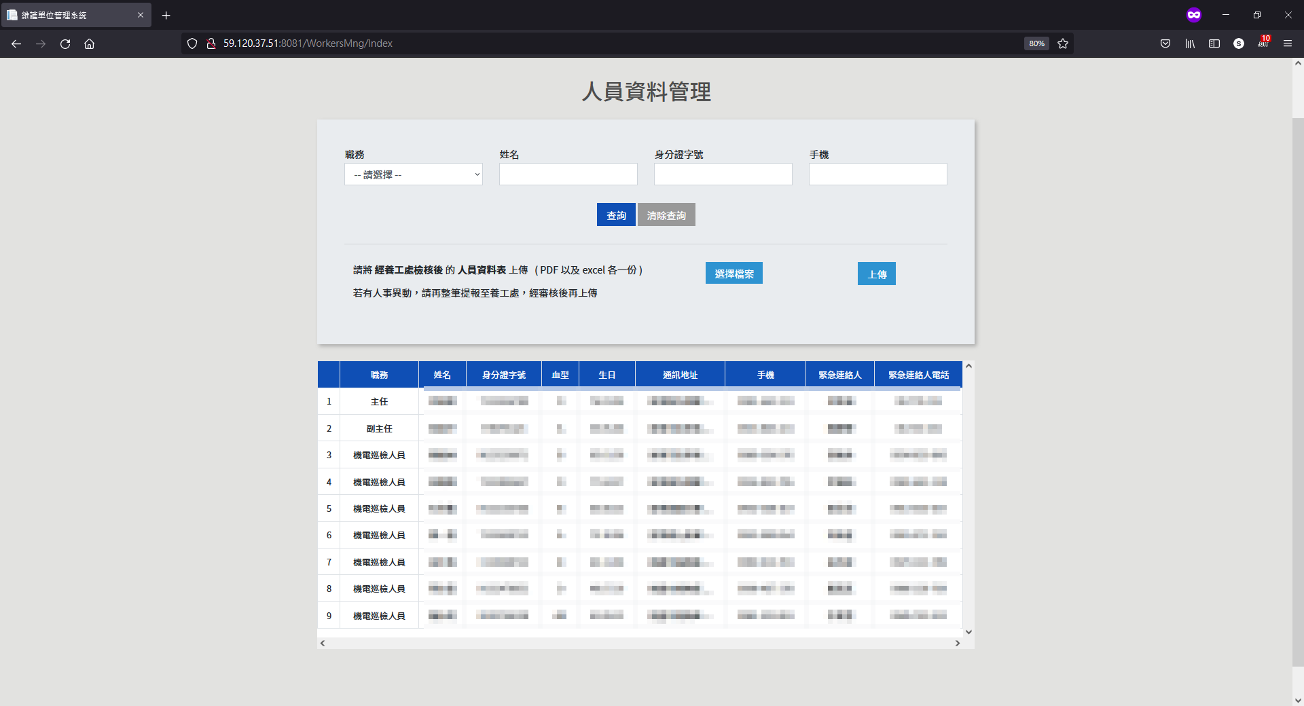Click the gray 清除查詢 button
Viewport: 1304px width, 706px height.
click(x=666, y=215)
